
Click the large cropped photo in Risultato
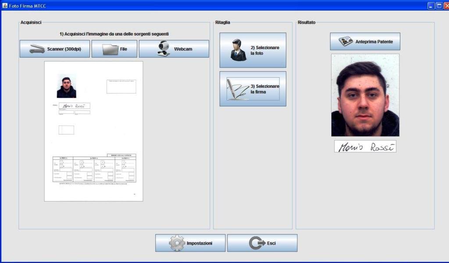[x=365, y=95]
